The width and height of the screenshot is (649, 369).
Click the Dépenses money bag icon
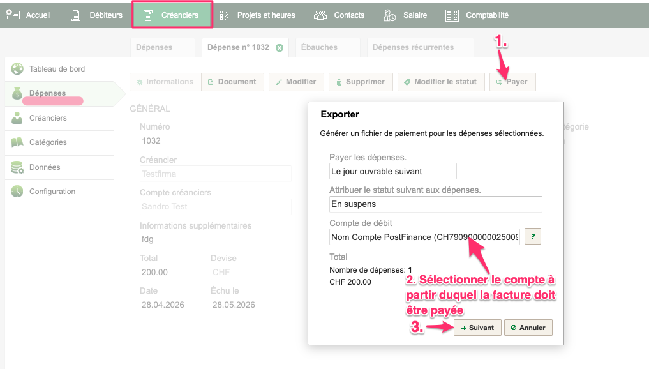17,93
